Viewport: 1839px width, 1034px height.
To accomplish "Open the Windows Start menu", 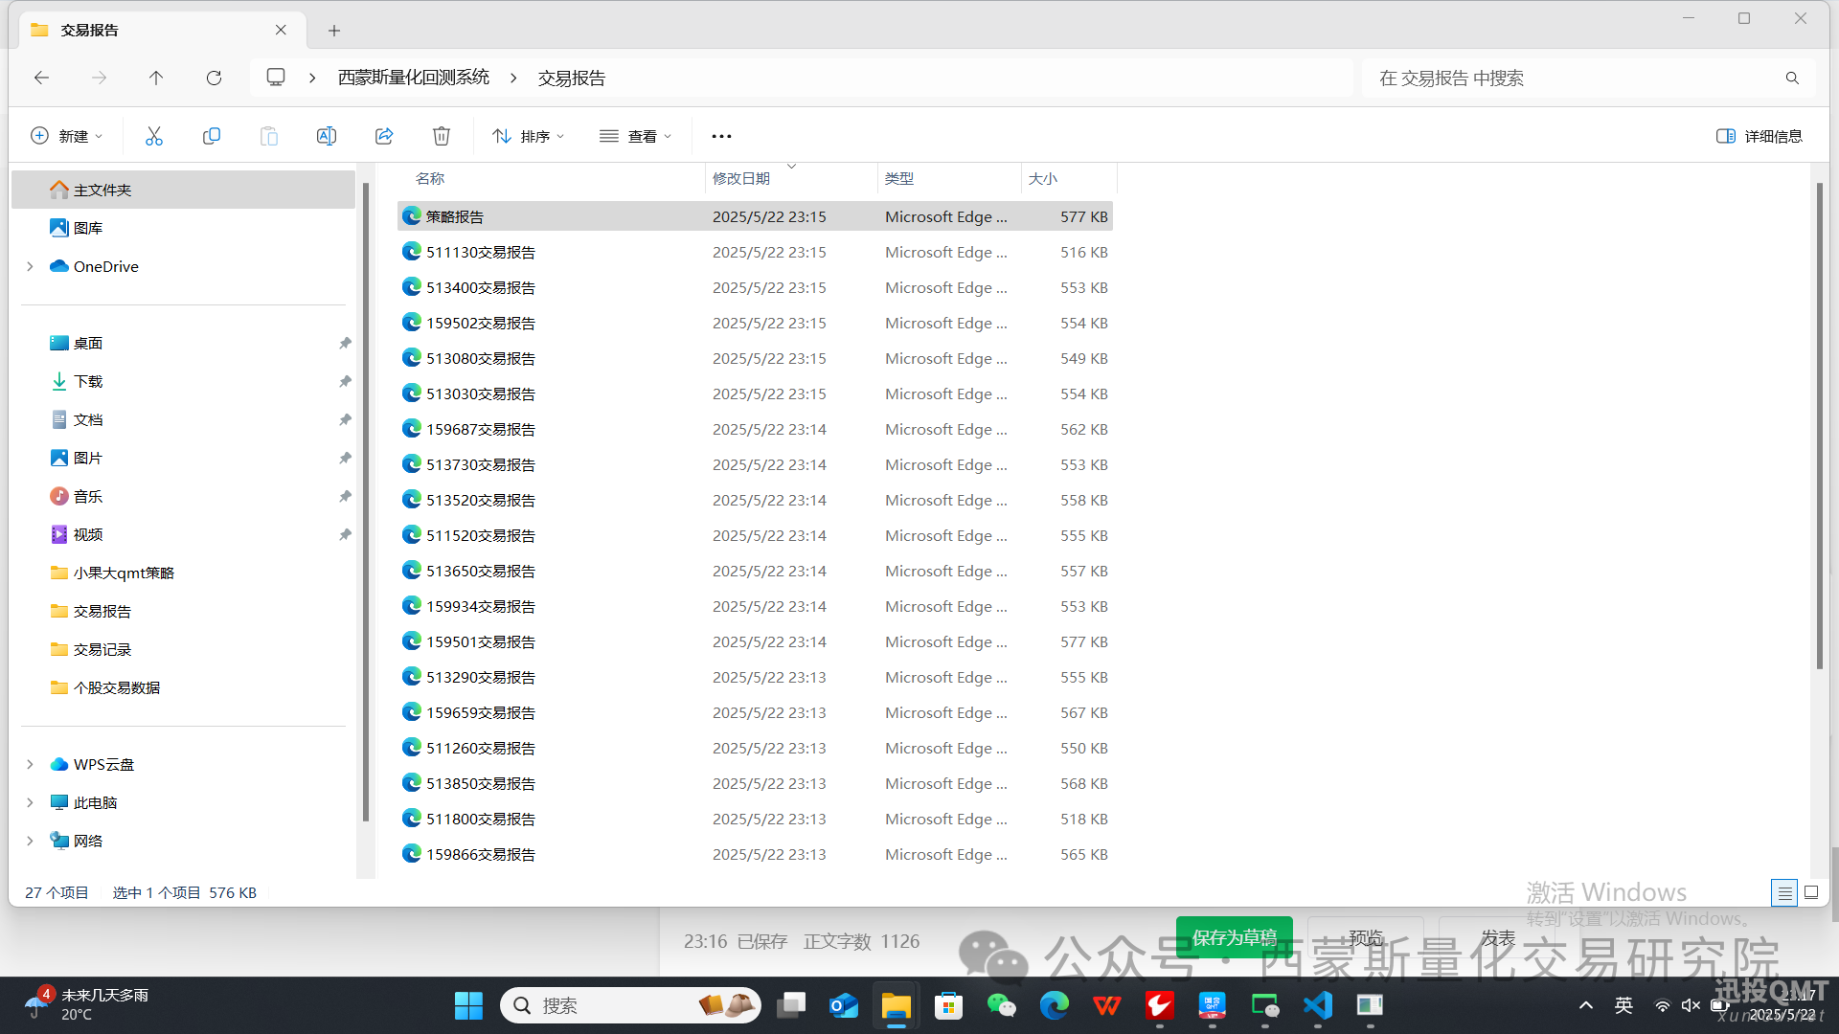I will pos(468,1005).
